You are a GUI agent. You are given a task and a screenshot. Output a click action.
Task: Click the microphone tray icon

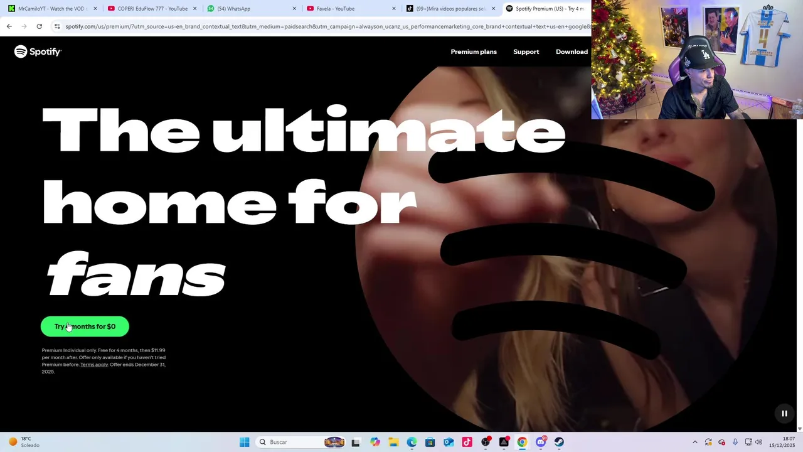point(735,442)
